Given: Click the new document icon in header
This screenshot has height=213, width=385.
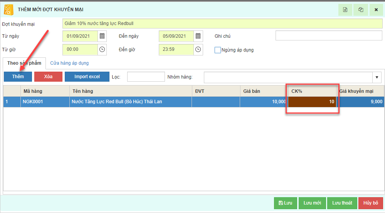Looking at the screenshot, I should (345, 10).
